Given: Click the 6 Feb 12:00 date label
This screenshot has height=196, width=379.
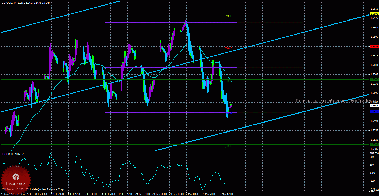Looking at the screenshot, I should (75, 194).
